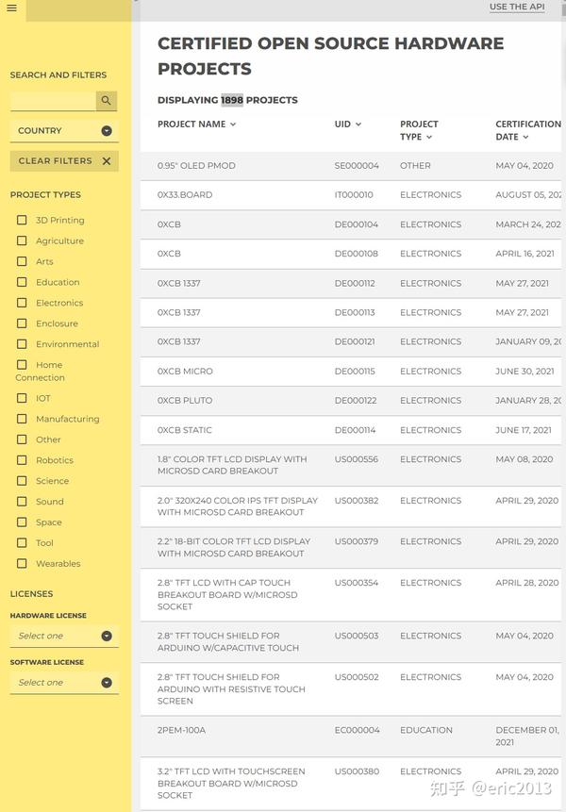566x812 pixels.
Task: Click the X icon on Clear Filters
Action: [107, 161]
